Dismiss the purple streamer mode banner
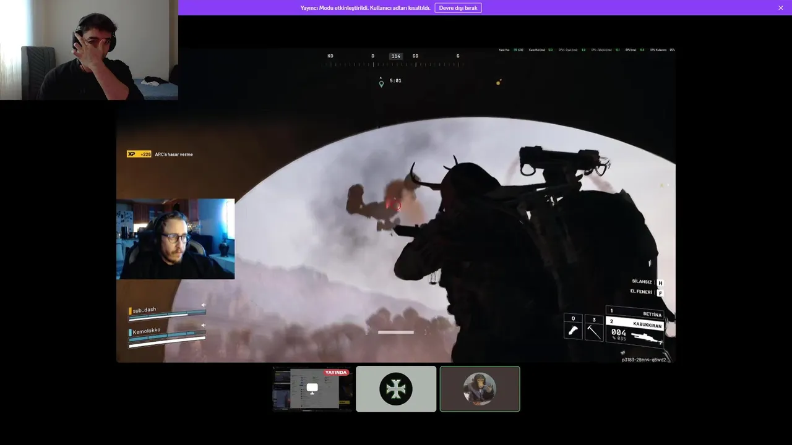 781,8
